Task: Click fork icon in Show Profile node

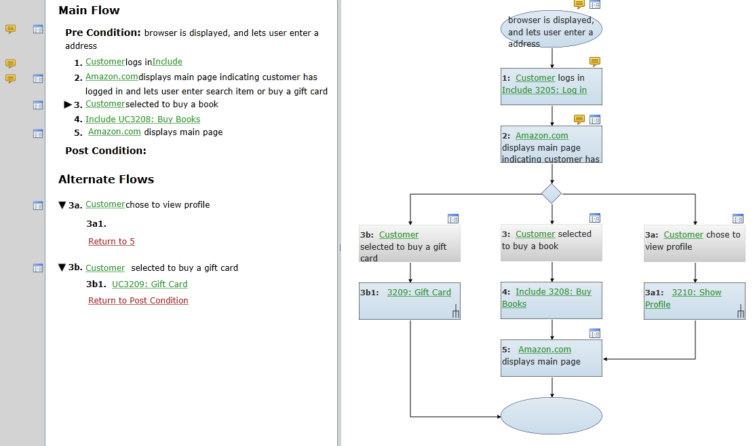Action: pyautogui.click(x=741, y=313)
